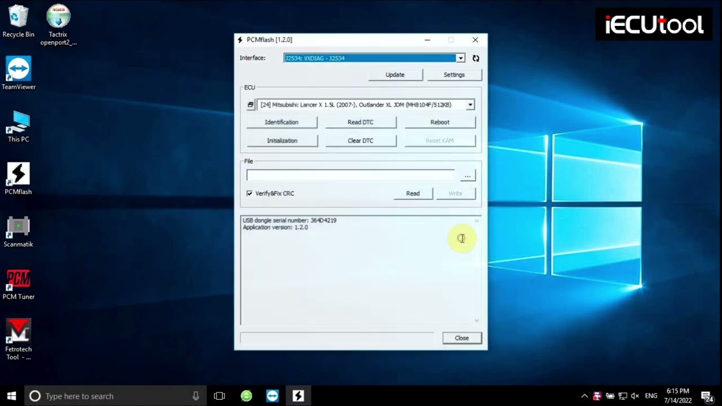This screenshot has height=406, width=722.
Task: Click the network icon in the system tray
Action: (623, 396)
